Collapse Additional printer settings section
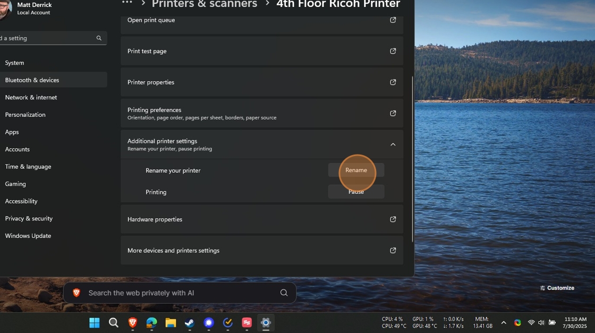 (x=393, y=144)
